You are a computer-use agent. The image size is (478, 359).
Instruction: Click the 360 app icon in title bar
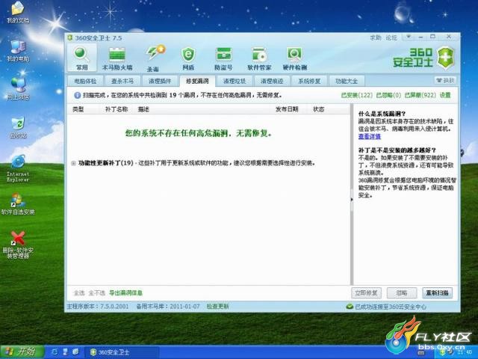pos(70,38)
